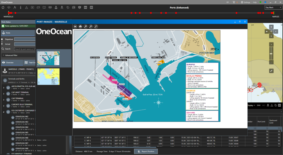Viewport: 283px width, 155px height.
Task: Switch to the Tidal Graph tab
Action: point(30,63)
